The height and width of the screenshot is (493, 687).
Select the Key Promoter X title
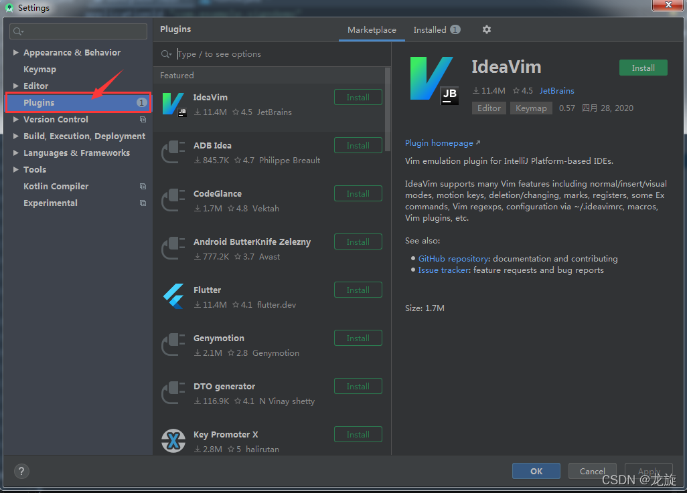click(x=226, y=434)
